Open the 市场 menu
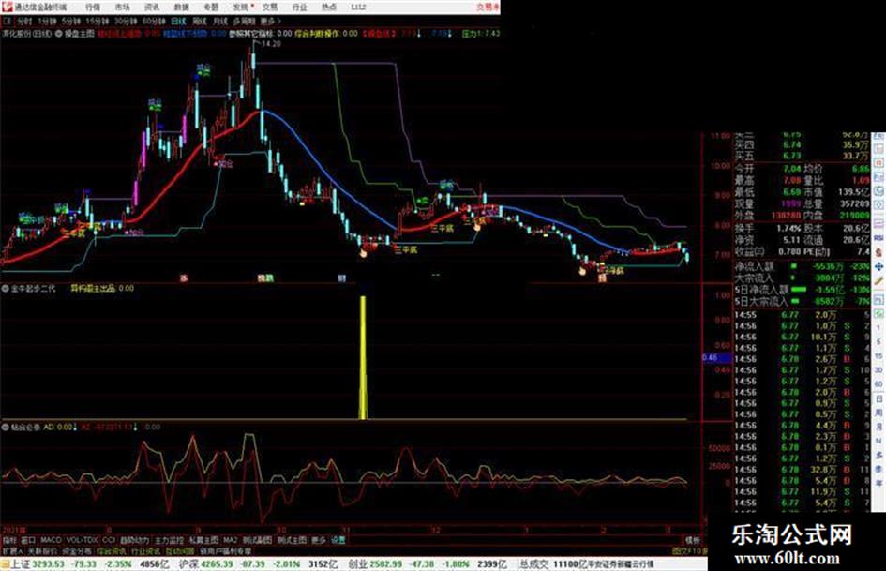886x571 pixels. (122, 8)
